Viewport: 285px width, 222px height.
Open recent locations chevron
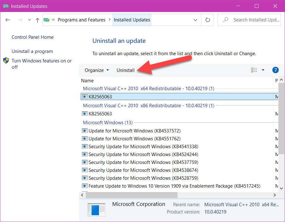coord(29,20)
